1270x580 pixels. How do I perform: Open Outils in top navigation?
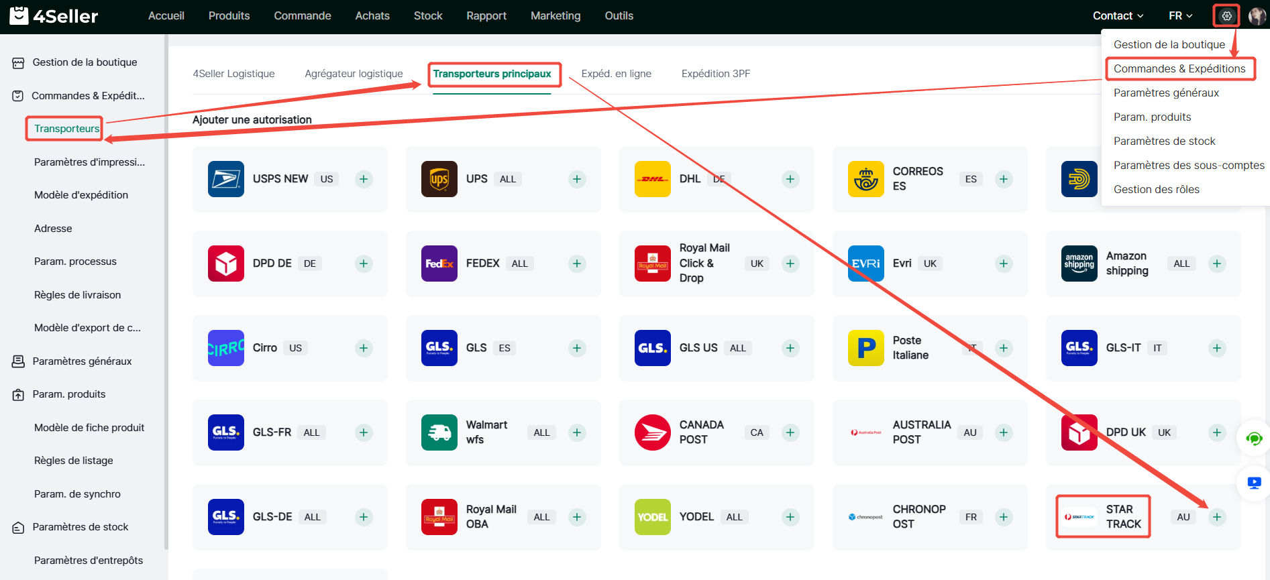[619, 15]
